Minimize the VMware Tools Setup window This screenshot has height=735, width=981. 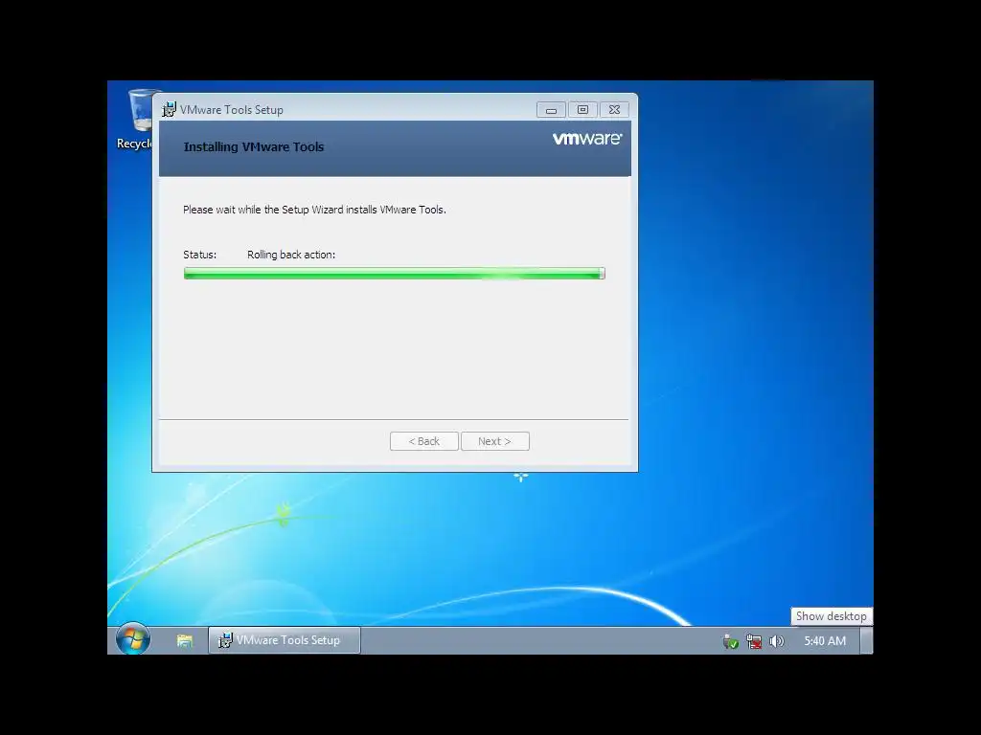(551, 110)
